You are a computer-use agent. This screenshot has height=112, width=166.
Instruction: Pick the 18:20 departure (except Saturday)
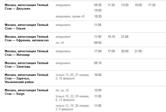[98, 16]
